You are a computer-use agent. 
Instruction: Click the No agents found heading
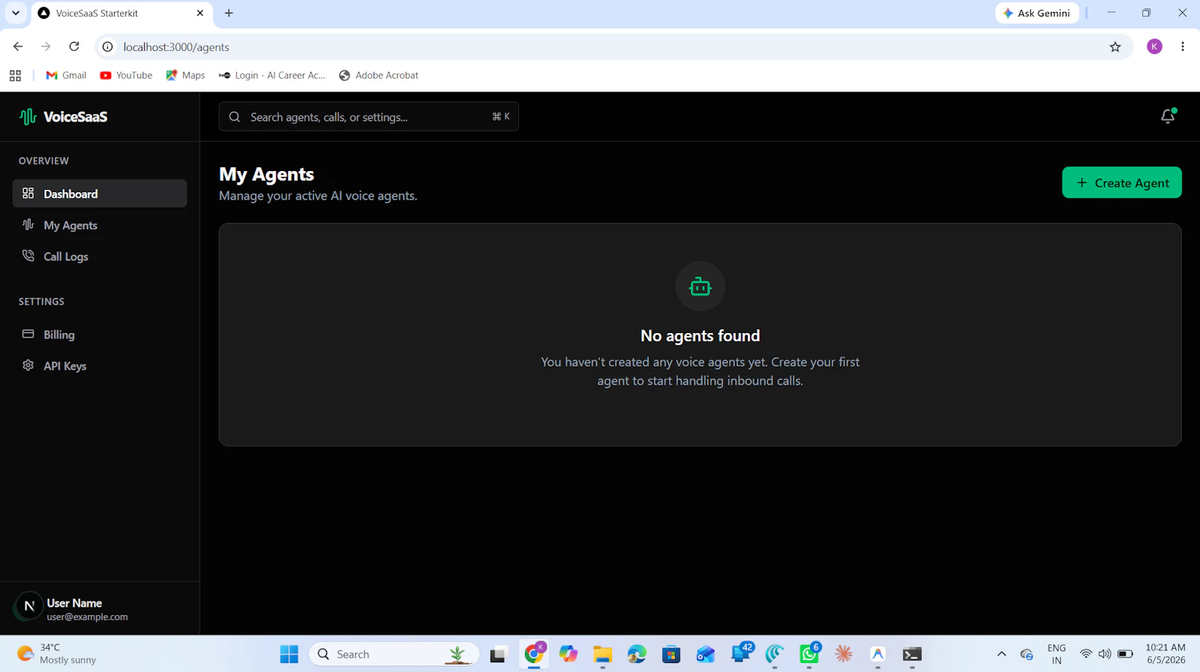click(700, 335)
